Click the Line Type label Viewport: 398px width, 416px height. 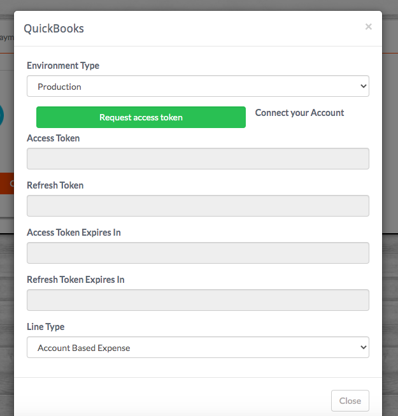point(46,327)
